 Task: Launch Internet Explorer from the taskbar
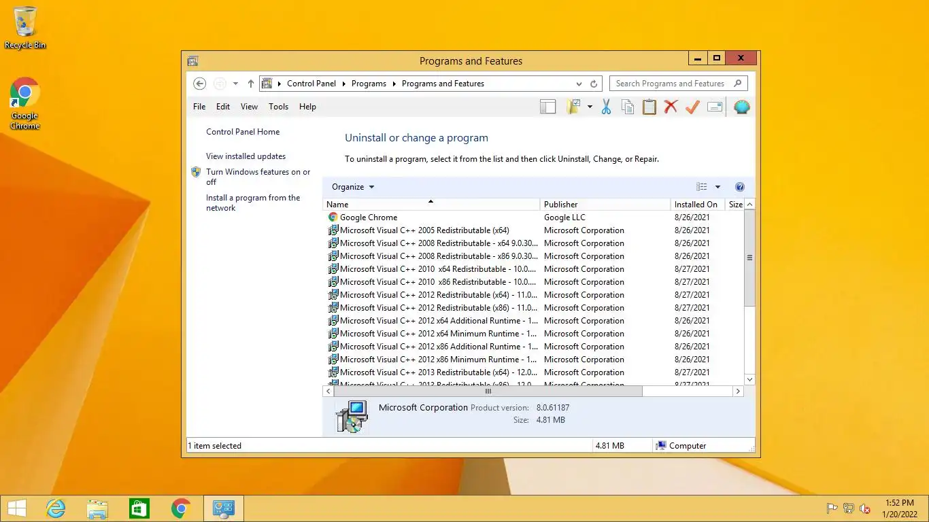(x=55, y=508)
